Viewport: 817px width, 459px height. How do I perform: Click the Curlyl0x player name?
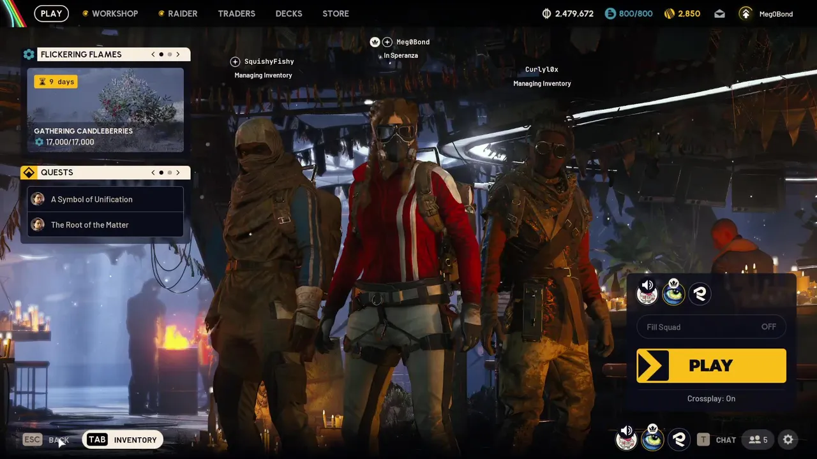pos(542,69)
